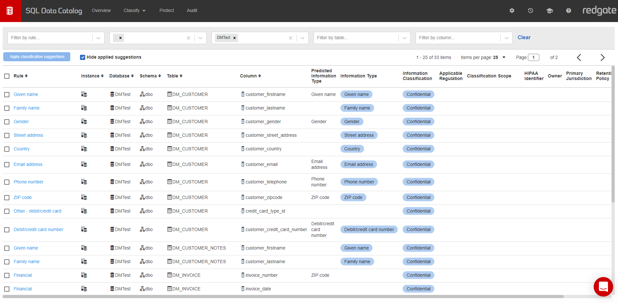Open the Items per page dropdown

(504, 57)
